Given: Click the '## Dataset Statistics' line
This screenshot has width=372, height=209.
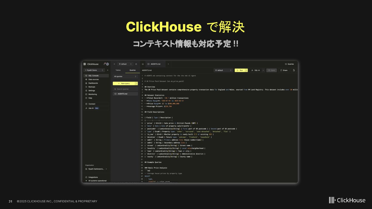Looking at the screenshot, I should pos(154,95).
